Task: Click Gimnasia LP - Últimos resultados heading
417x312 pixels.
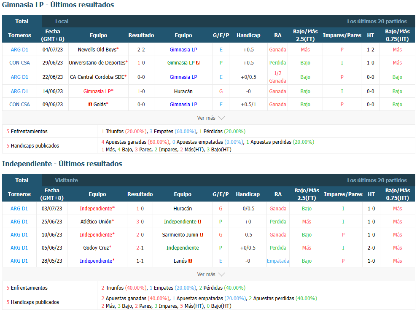Action: [x=58, y=5]
